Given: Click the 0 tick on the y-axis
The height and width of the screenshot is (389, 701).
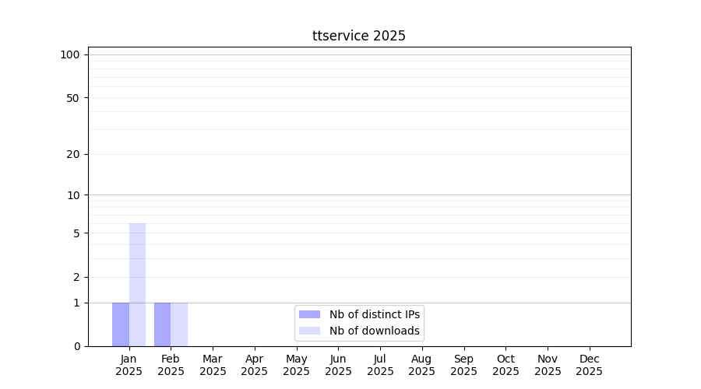Looking at the screenshot, I should 76,346.
